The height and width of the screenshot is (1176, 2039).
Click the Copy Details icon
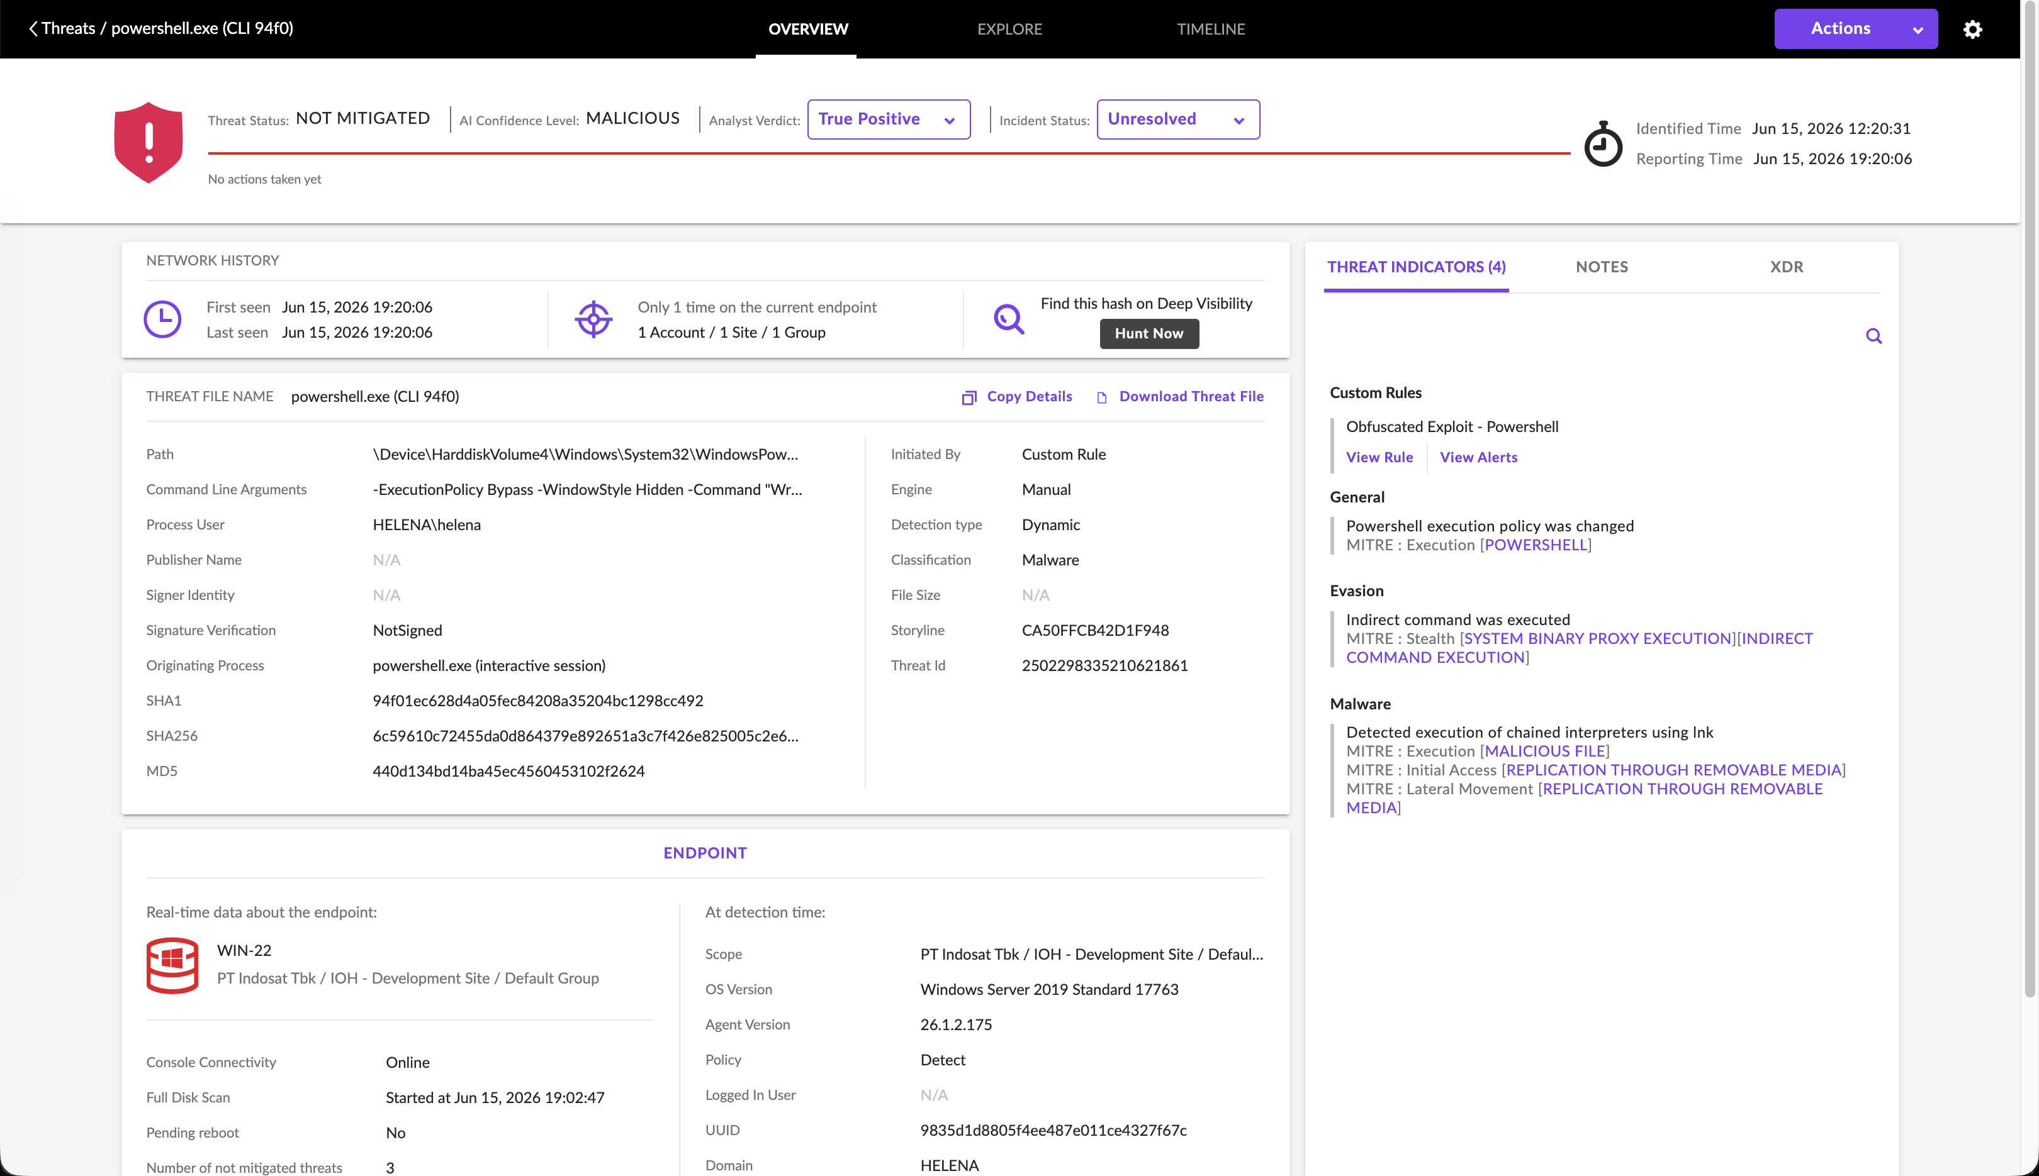969,397
